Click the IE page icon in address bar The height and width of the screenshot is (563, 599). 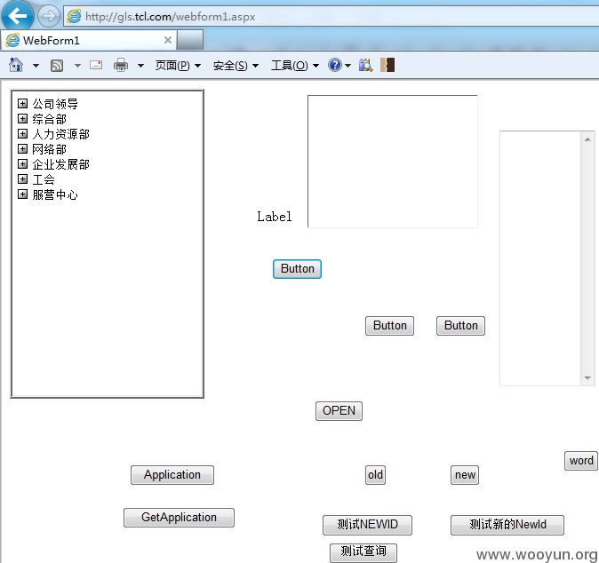[x=74, y=16]
